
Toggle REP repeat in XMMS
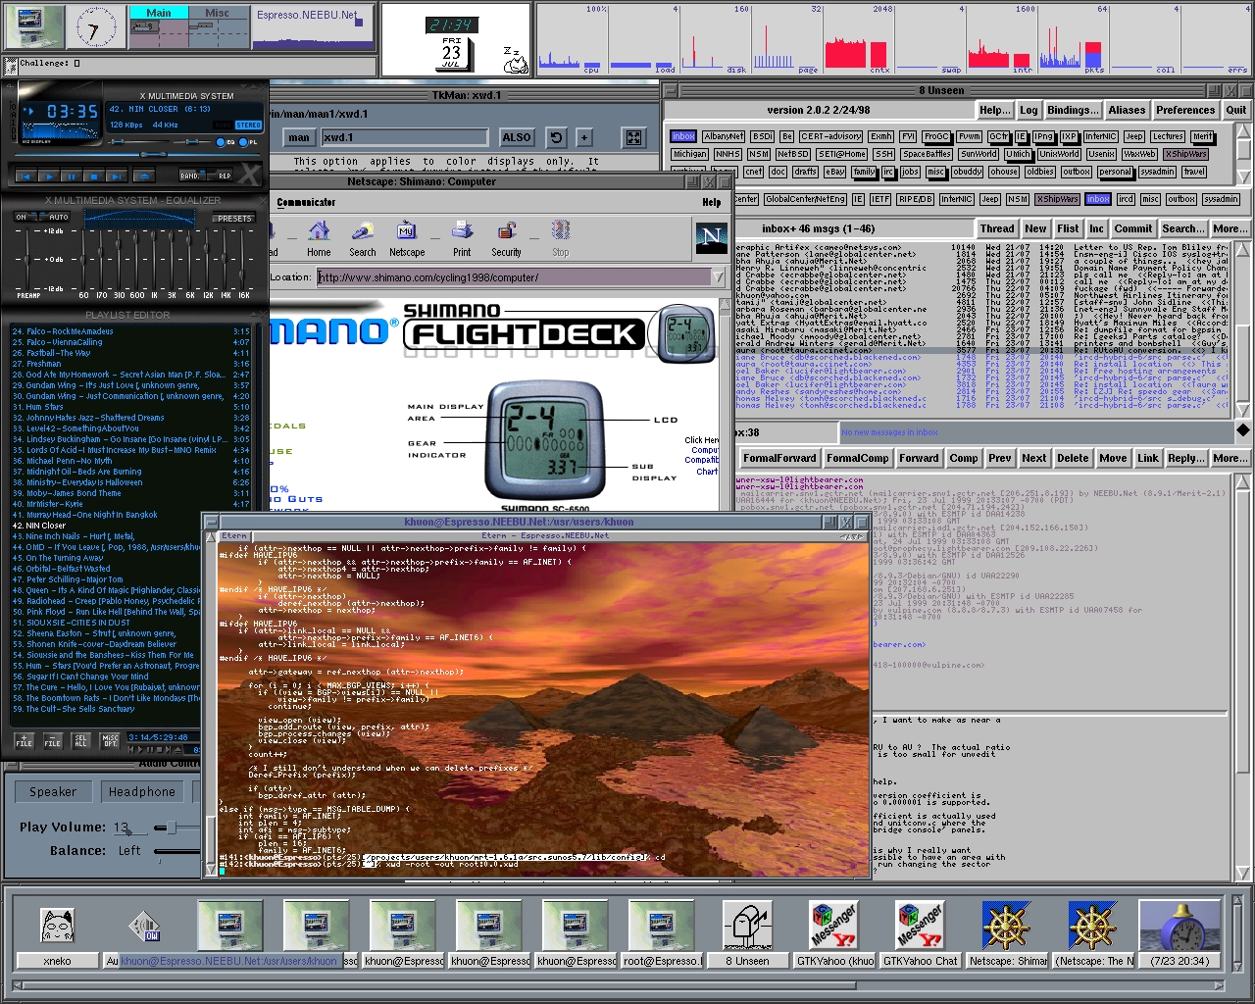pyautogui.click(x=220, y=176)
